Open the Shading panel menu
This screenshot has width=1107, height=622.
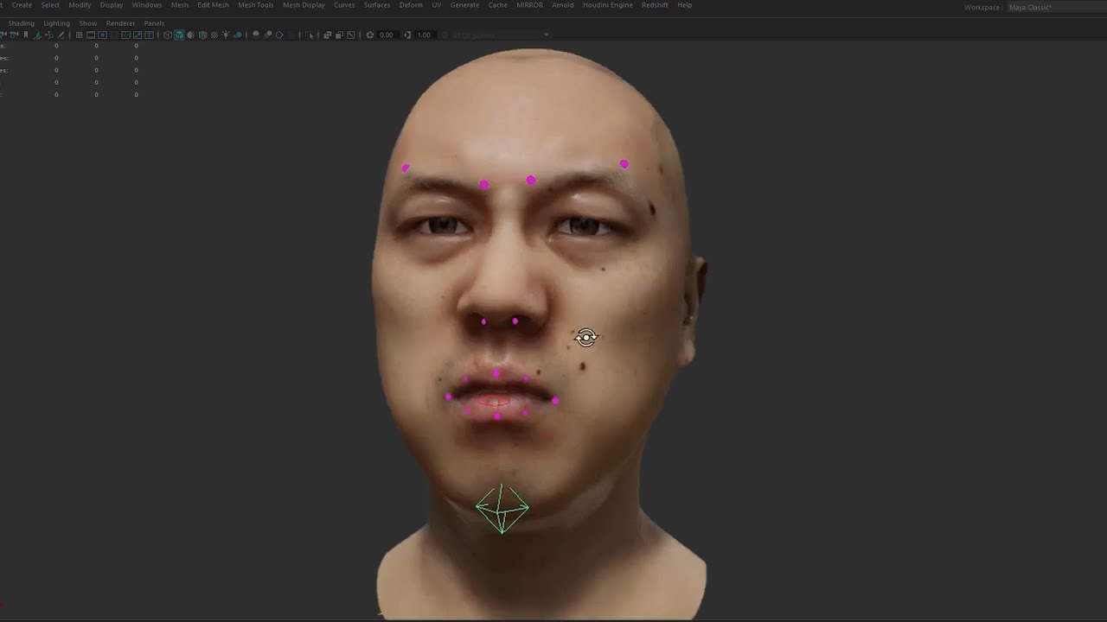point(21,23)
